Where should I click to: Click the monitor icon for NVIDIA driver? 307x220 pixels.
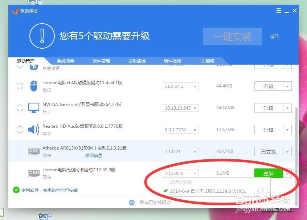click(34, 108)
